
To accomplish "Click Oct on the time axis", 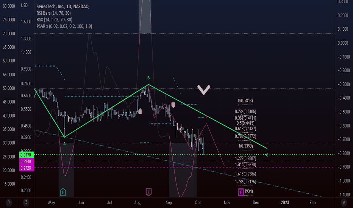I will tap(198, 202).
